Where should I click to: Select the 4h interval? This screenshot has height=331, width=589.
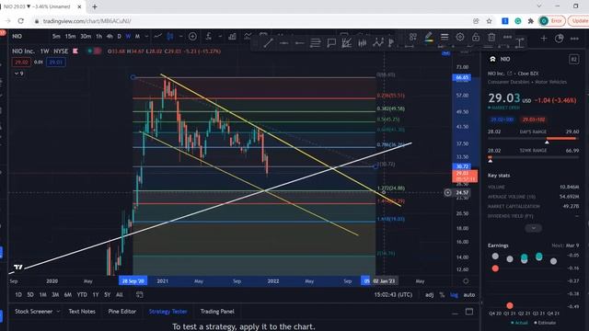pos(110,37)
